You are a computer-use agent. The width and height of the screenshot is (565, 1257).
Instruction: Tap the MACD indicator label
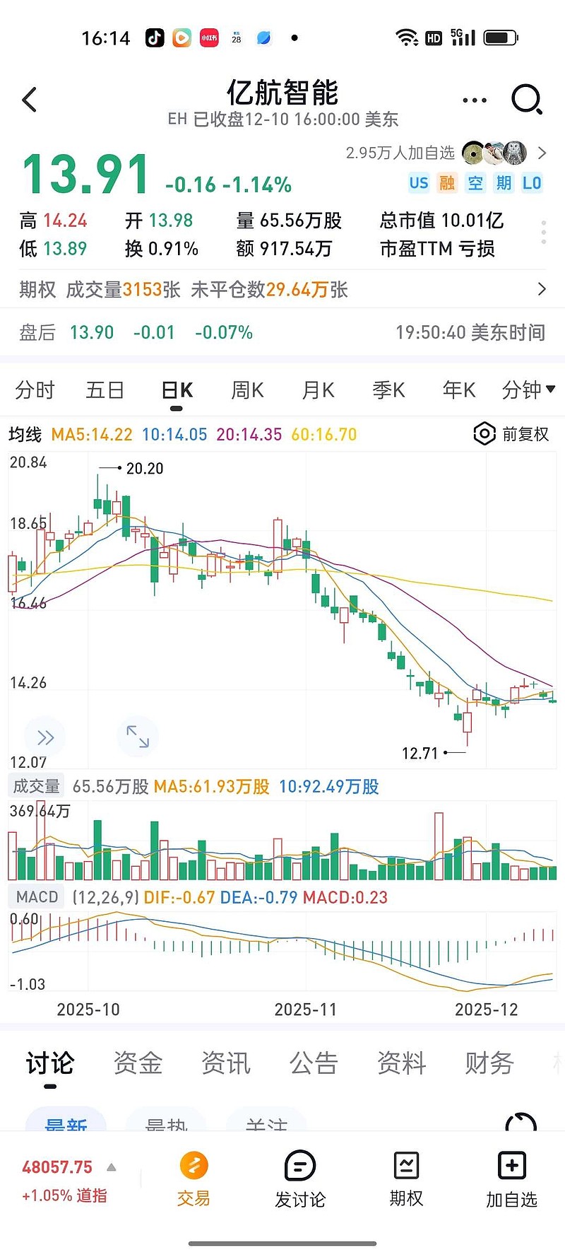coord(37,897)
